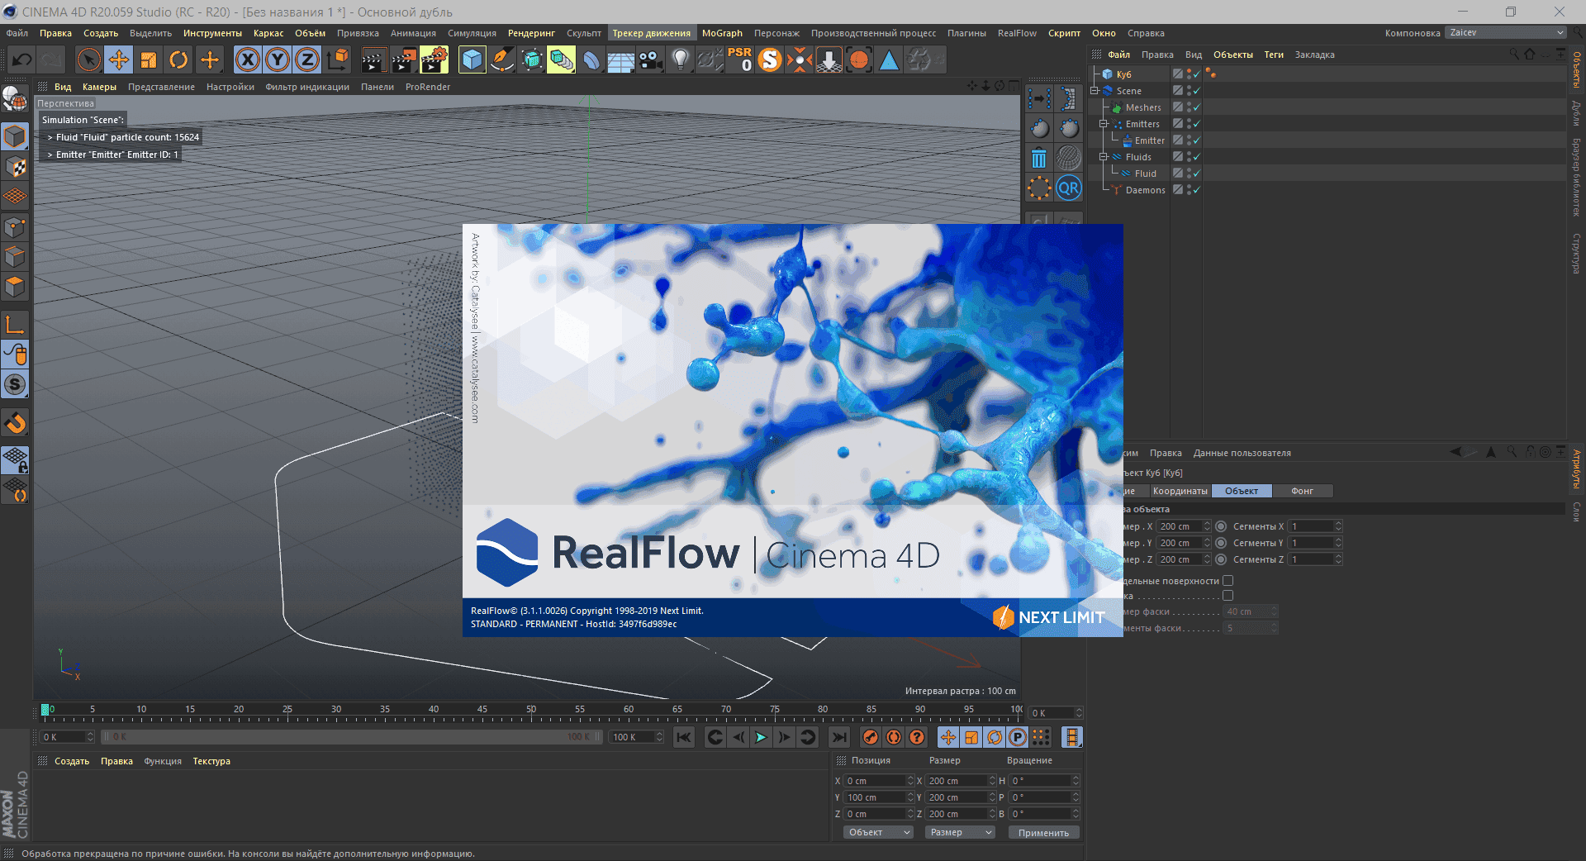Click the magnet snap icon on left palette
Image resolution: width=1586 pixels, height=861 pixels.
[x=15, y=423]
